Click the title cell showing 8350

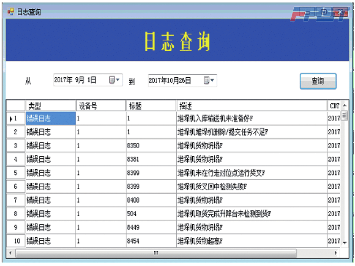point(150,146)
